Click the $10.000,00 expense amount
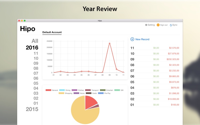 [x=173, y=99]
